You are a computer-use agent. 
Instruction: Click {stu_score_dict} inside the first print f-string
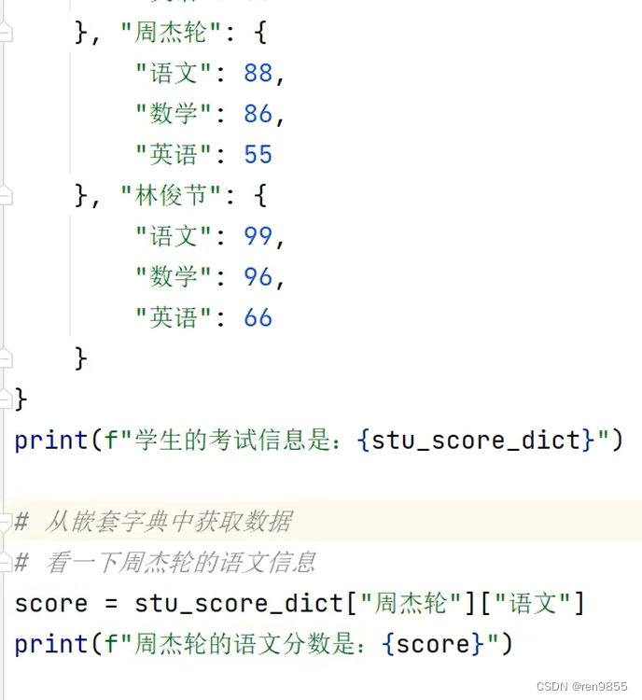tap(476, 441)
